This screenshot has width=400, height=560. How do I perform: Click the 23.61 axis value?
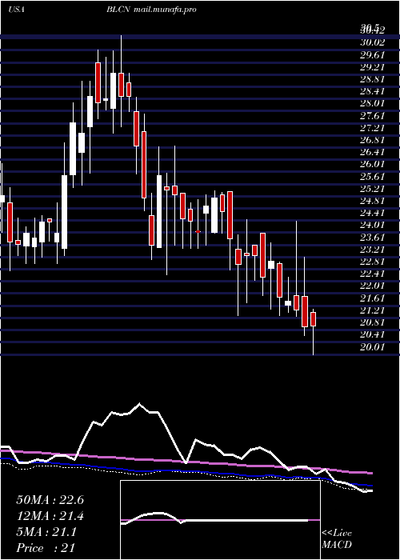click(373, 237)
